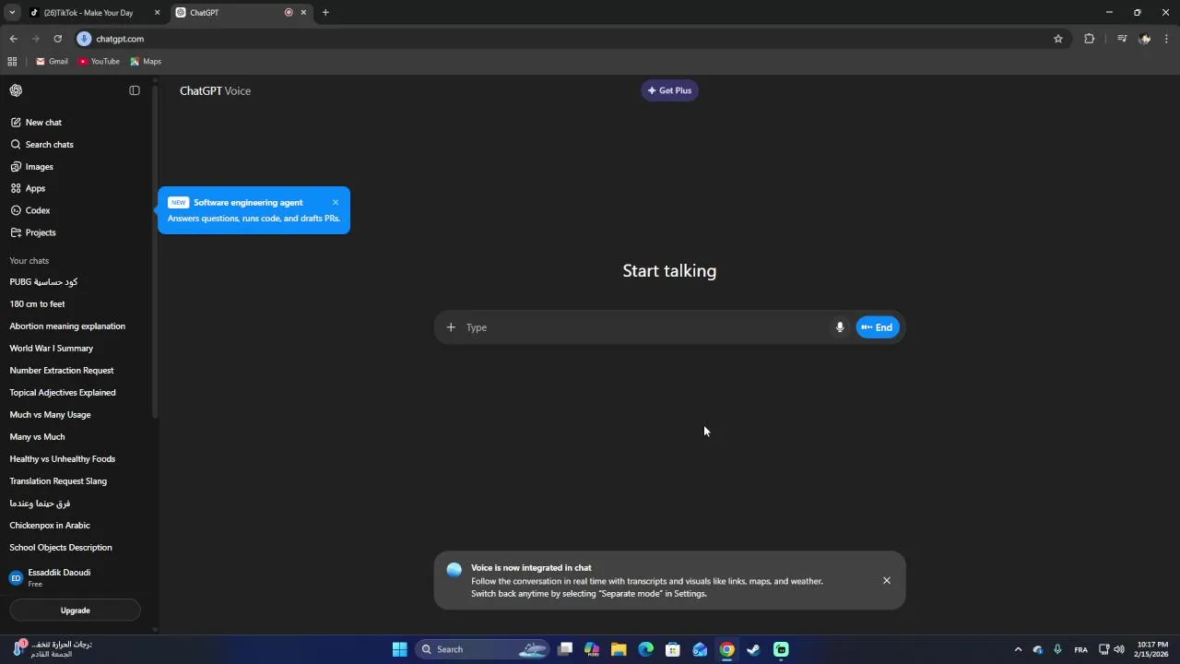The image size is (1180, 664).
Task: Show hidden system tray icons
Action: [1018, 649]
